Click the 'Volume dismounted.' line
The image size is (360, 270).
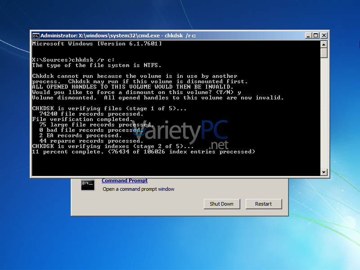pyautogui.click(x=158, y=98)
